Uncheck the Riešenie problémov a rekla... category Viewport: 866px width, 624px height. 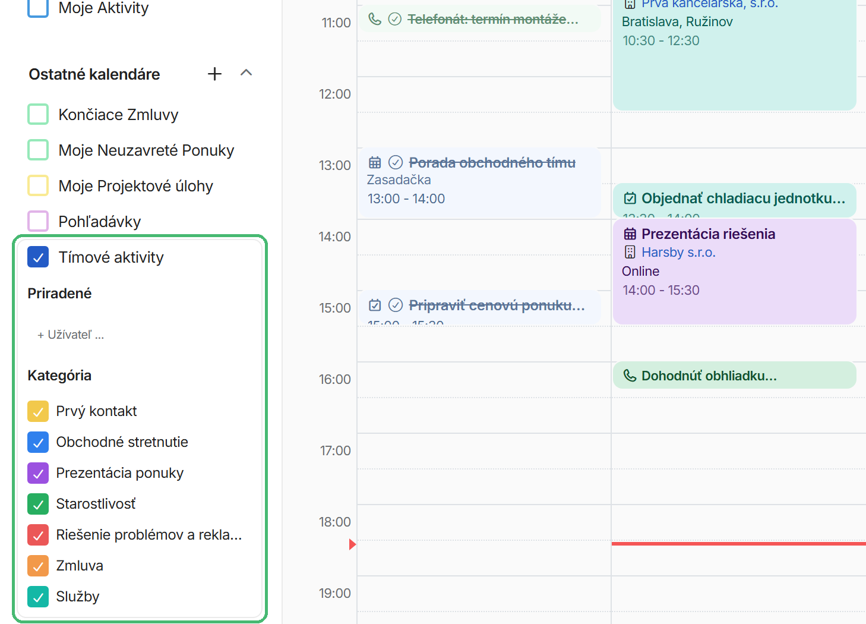[x=38, y=535]
